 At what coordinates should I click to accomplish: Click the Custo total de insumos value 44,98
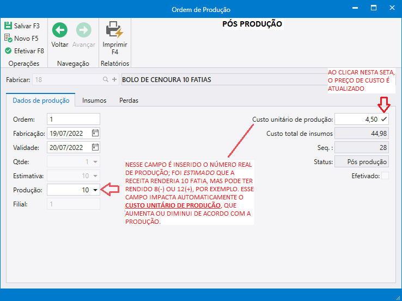point(362,133)
